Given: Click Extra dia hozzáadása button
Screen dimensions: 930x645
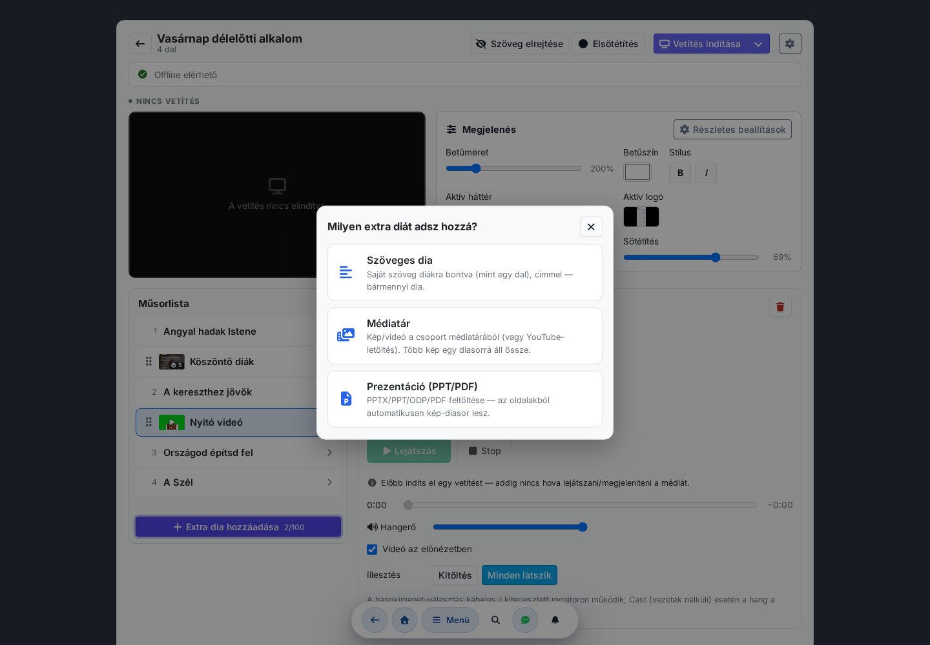Looking at the screenshot, I should 238,527.
